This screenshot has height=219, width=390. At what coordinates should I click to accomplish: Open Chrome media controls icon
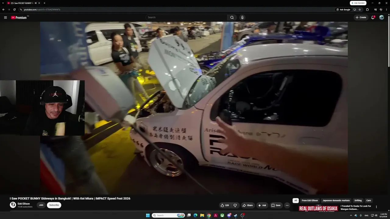point(375,9)
